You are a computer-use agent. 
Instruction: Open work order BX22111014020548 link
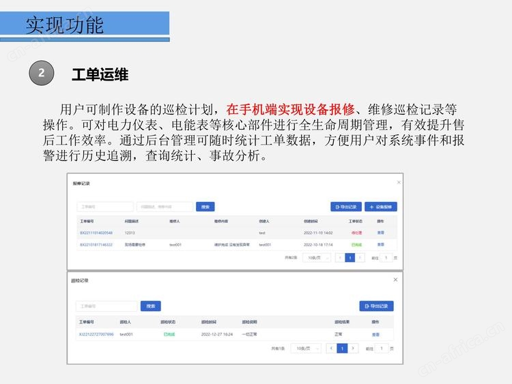click(96, 233)
